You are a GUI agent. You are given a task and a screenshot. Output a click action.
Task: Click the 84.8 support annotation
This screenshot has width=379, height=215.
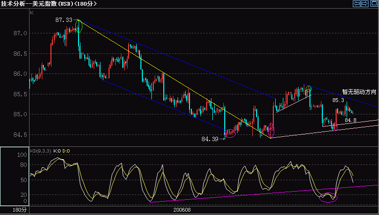[x=350, y=120]
